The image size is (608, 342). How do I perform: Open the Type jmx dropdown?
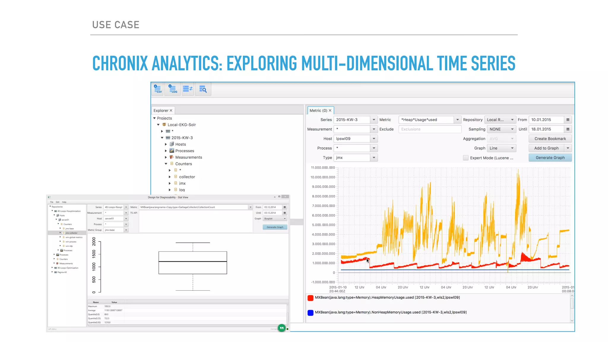coord(374,158)
